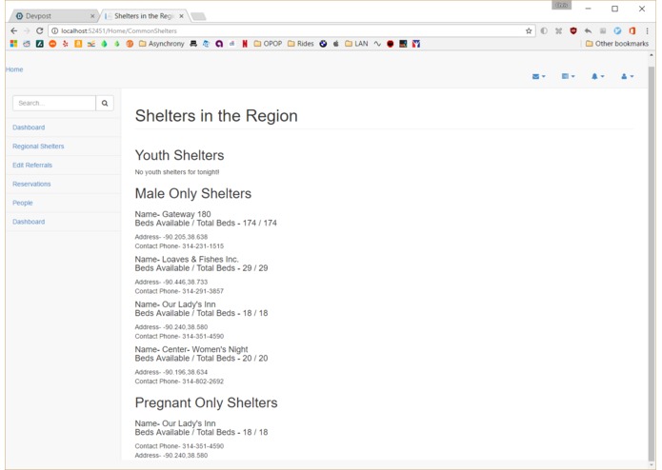Open the Apple logo bookmark
This screenshot has height=470, width=662.
336,44
